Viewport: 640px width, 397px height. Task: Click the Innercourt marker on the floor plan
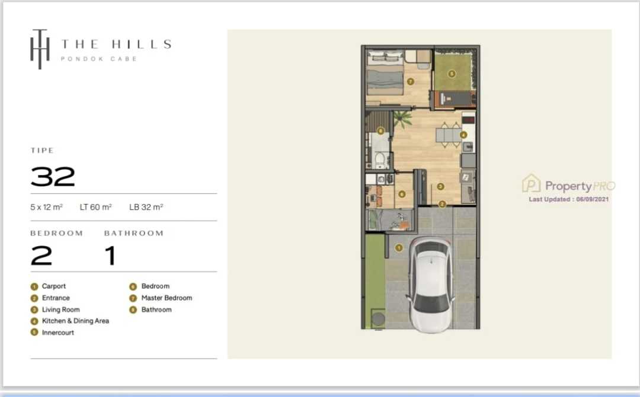click(x=452, y=74)
